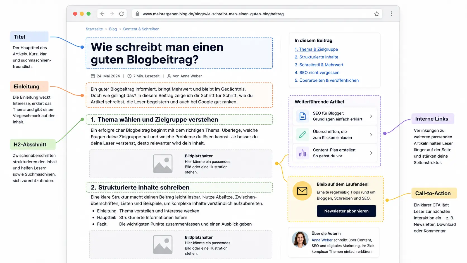The height and width of the screenshot is (263, 467).
Task: Jump to 4. SEO nicht vergessen
Action: [x=317, y=73]
